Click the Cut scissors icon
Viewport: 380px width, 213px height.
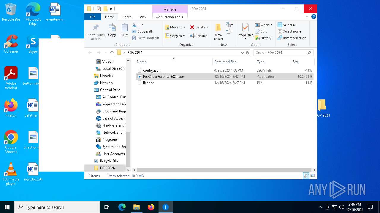pos(134,25)
